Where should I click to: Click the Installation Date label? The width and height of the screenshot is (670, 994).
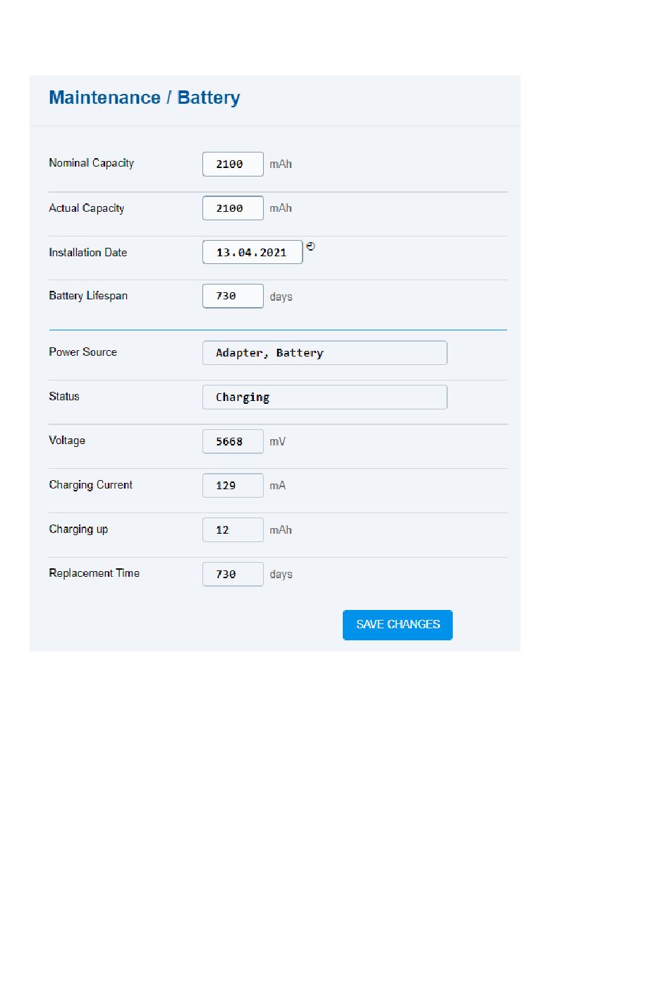point(88,253)
